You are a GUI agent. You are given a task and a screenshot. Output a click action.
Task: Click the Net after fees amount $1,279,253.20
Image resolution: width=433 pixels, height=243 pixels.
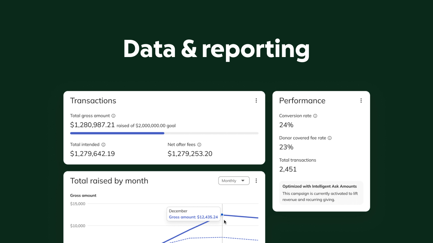pyautogui.click(x=190, y=154)
